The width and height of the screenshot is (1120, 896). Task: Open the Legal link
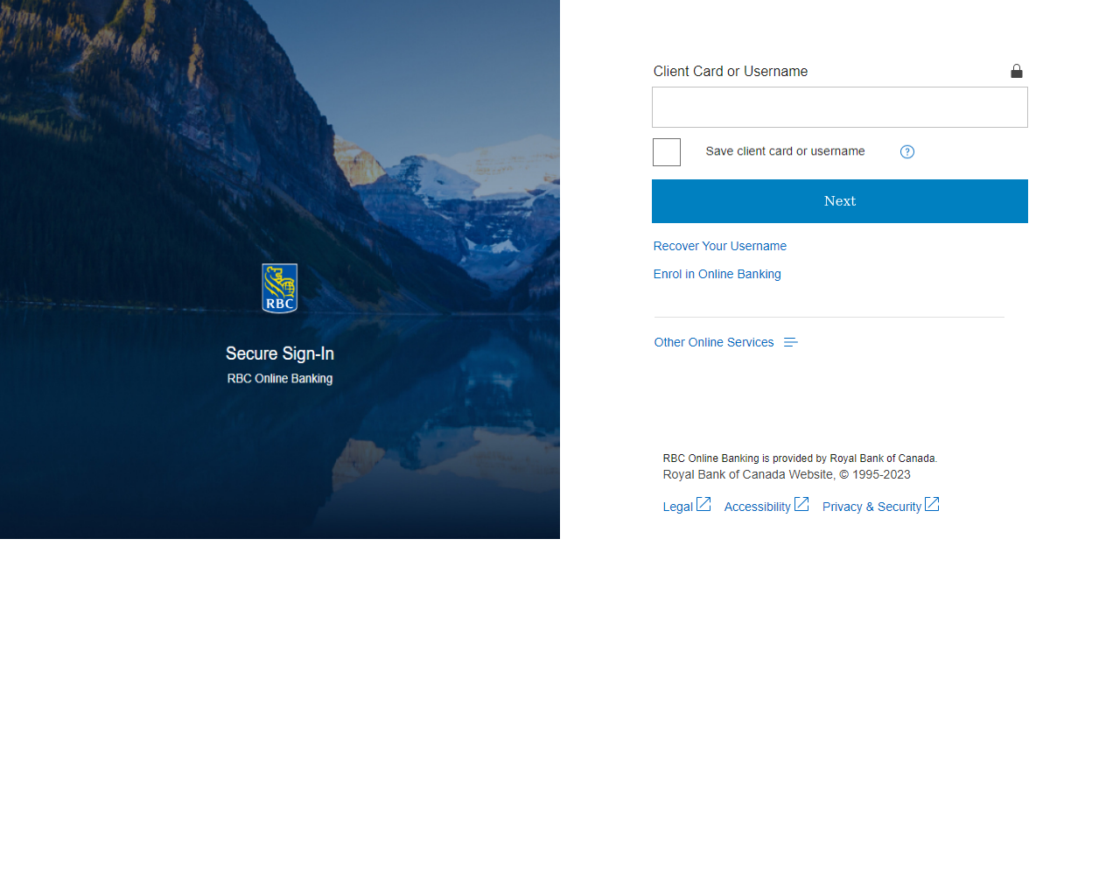tap(678, 507)
